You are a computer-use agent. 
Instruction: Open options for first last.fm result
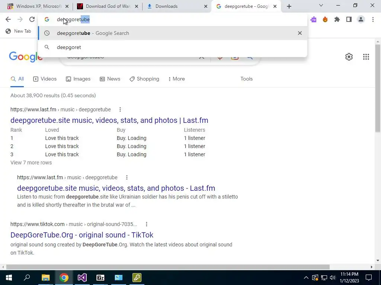pos(120,109)
